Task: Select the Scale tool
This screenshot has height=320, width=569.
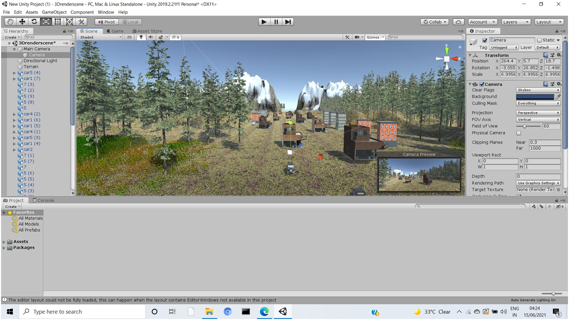Action: click(x=45, y=21)
